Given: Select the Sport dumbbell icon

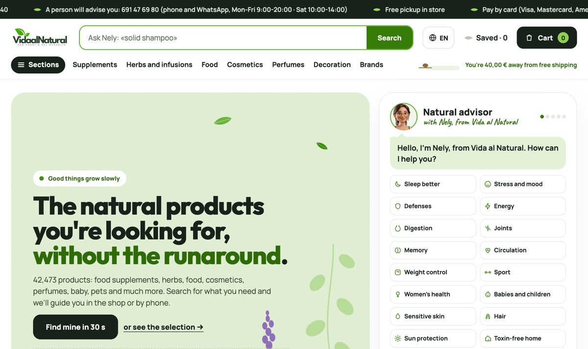Looking at the screenshot, I should [x=488, y=273].
